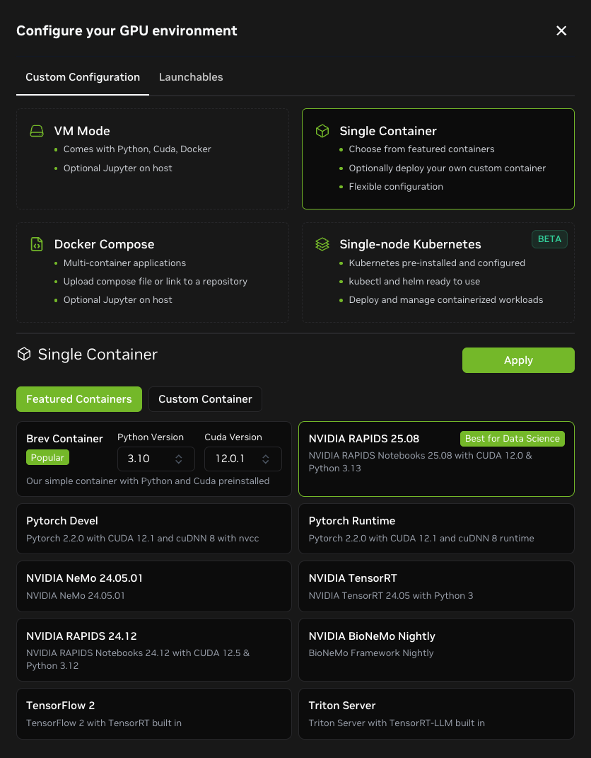The image size is (591, 758).
Task: Switch to the Launchables tab
Action: [x=191, y=77]
